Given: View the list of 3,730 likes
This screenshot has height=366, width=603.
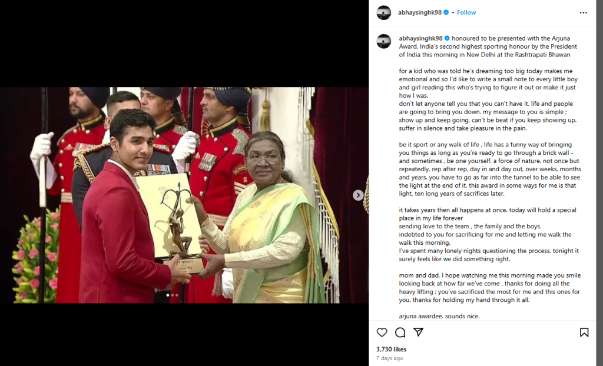Looking at the screenshot, I should [x=391, y=349].
